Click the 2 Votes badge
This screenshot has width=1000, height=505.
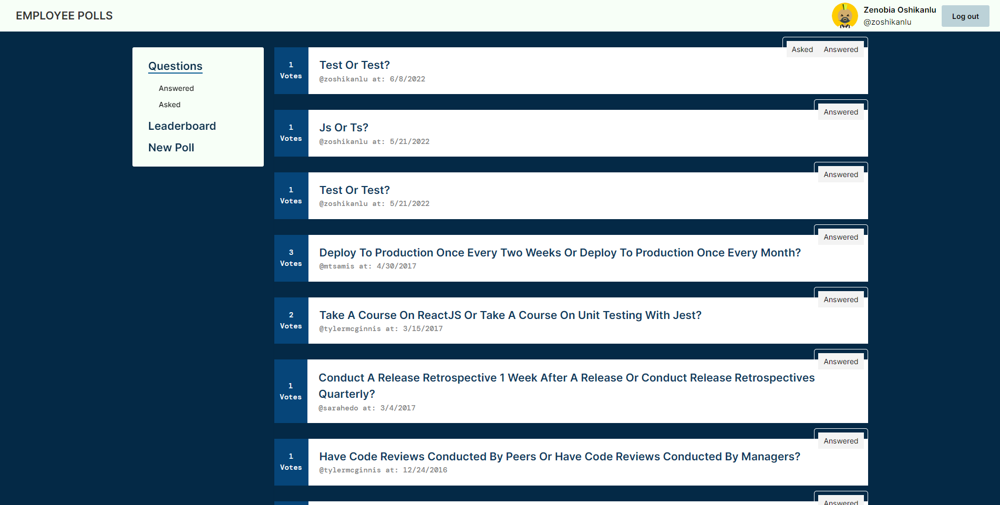click(291, 321)
